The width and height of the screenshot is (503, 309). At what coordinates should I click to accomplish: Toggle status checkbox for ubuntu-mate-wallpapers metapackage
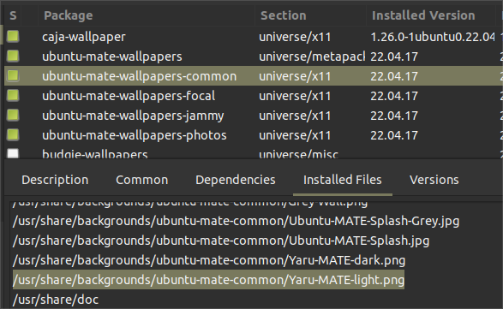coord(13,56)
